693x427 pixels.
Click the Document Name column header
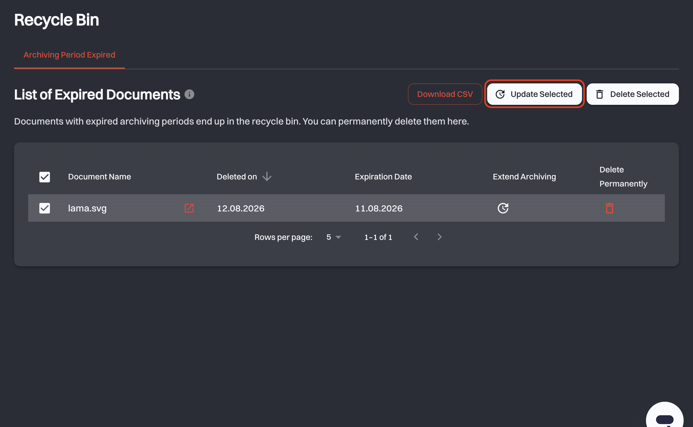click(x=100, y=177)
